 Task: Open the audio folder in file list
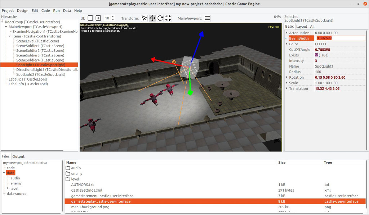76,168
